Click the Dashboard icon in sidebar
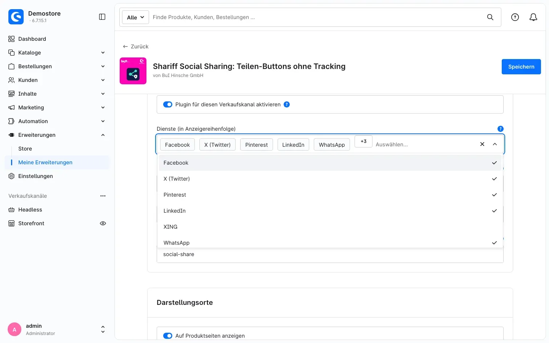Viewport: 549px width, 343px height. [11, 39]
